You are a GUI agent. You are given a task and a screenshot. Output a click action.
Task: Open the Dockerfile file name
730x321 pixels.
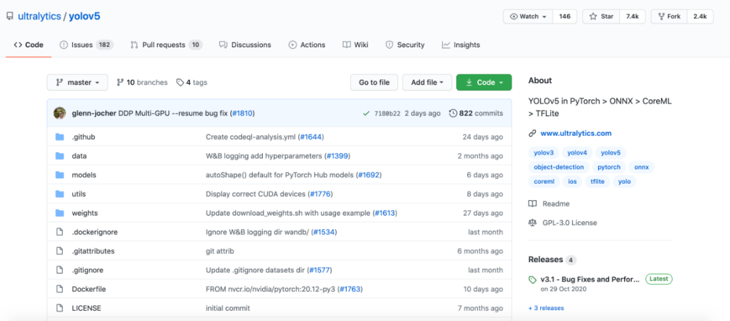coord(89,289)
